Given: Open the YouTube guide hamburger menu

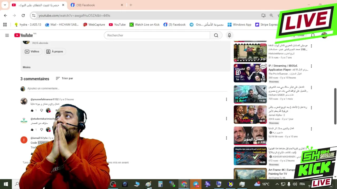Looking at the screenshot, I should tap(7, 35).
